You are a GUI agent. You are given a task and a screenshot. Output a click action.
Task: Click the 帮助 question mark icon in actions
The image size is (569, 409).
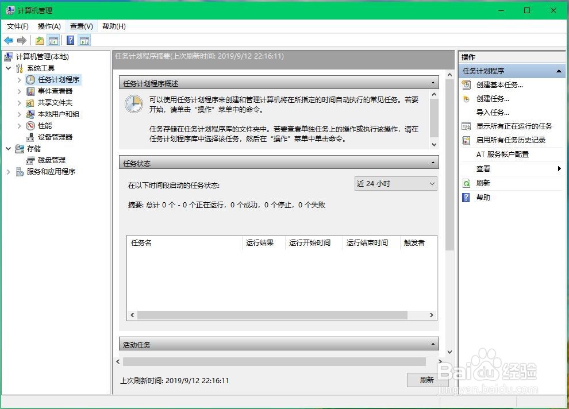pyautogui.click(x=466, y=197)
